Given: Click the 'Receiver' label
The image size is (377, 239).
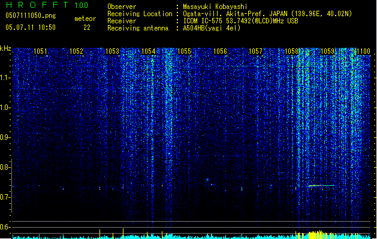Looking at the screenshot, I should [122, 21].
